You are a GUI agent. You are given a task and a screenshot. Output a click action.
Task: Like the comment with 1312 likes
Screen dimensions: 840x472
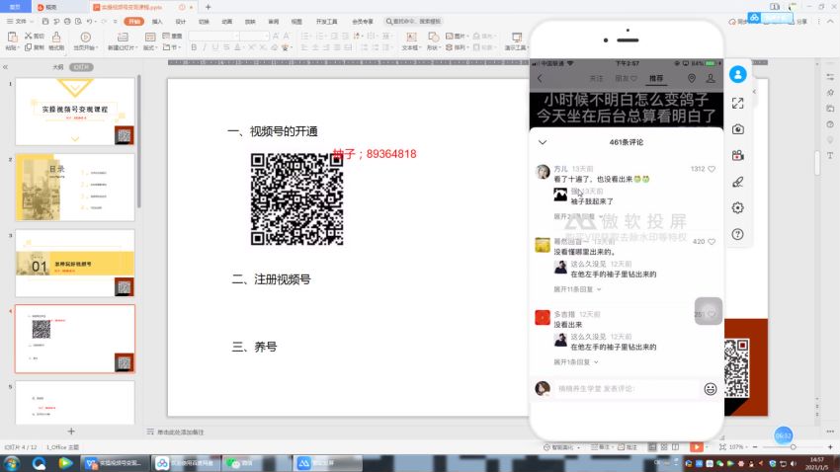tap(712, 169)
